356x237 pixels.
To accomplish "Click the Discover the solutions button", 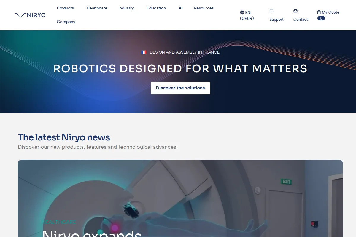I will 180,88.
